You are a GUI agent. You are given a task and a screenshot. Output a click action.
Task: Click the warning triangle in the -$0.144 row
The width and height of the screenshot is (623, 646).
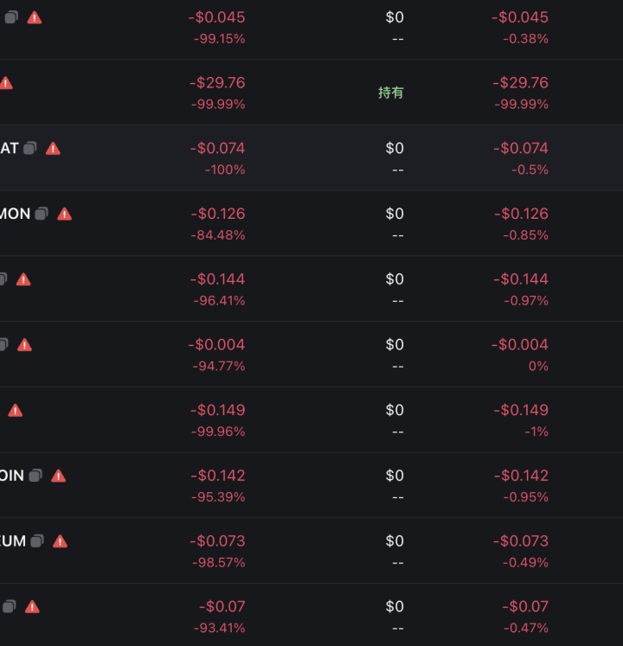pyautogui.click(x=23, y=279)
